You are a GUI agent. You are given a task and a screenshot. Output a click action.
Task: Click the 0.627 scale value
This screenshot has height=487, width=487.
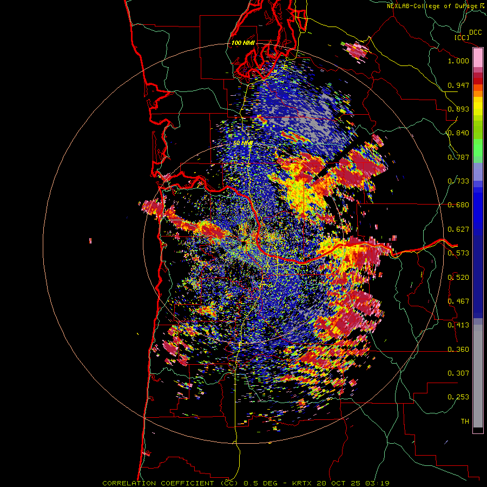tap(458, 229)
